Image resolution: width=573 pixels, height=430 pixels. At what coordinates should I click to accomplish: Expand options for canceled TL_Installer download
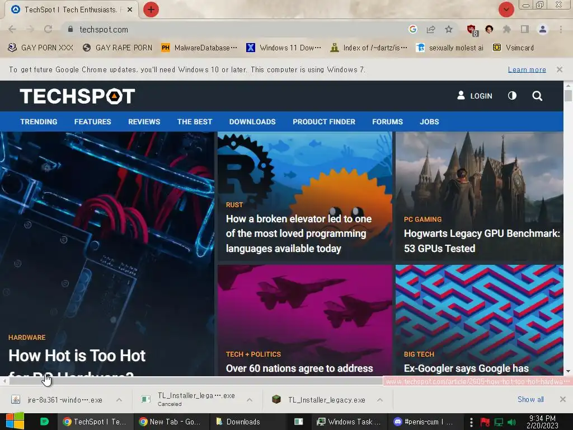250,400
